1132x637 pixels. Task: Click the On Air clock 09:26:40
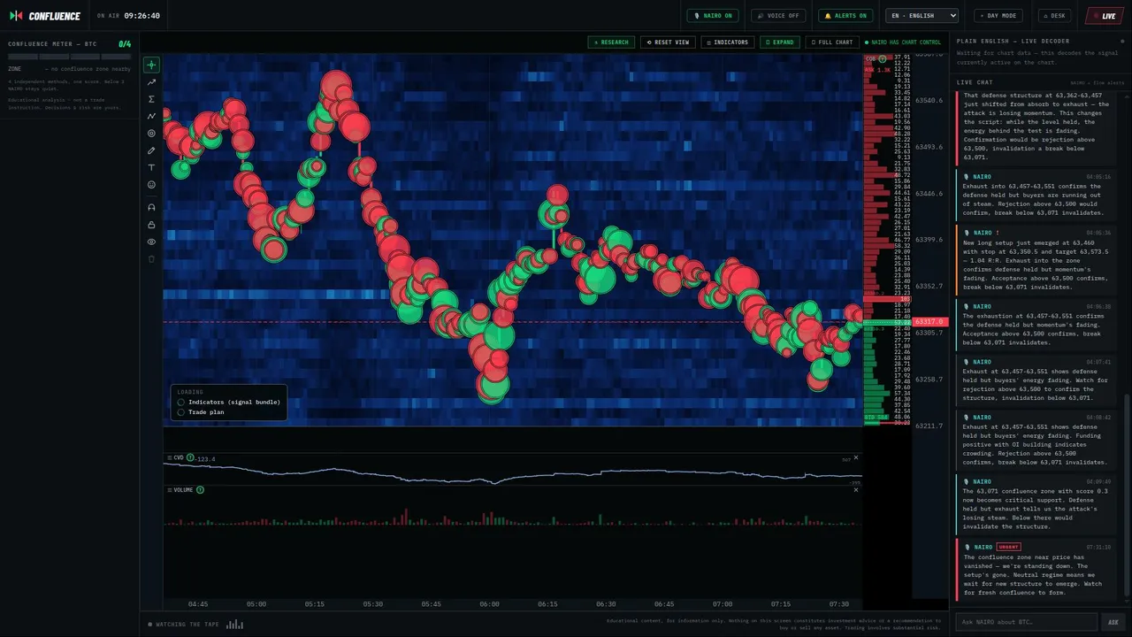coord(141,16)
